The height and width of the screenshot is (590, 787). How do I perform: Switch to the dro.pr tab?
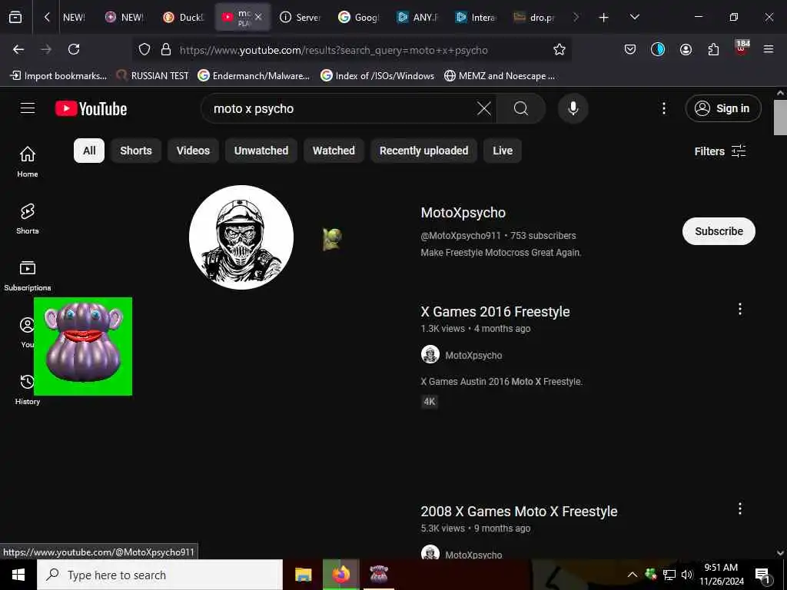[x=534, y=18]
